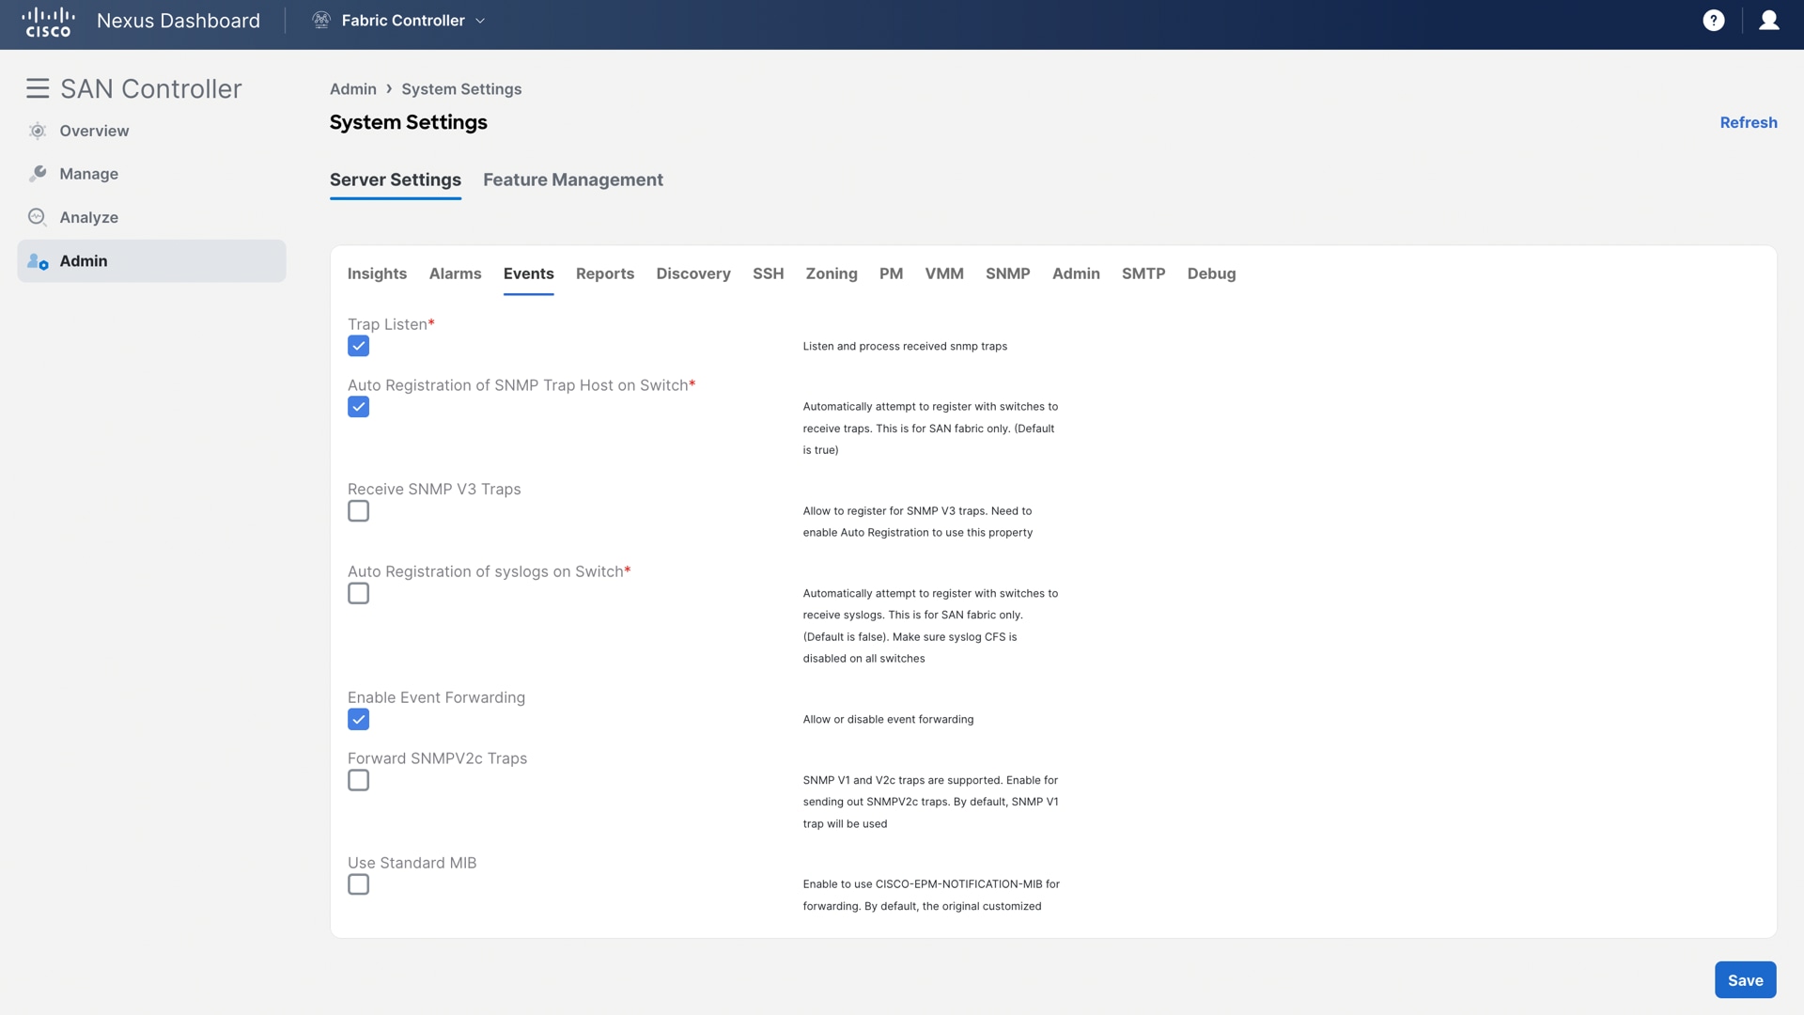This screenshot has width=1804, height=1015.
Task: Click the Nexus Dashboard title
Action: pos(179,21)
